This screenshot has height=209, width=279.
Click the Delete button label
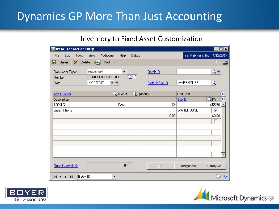[x=85, y=62]
